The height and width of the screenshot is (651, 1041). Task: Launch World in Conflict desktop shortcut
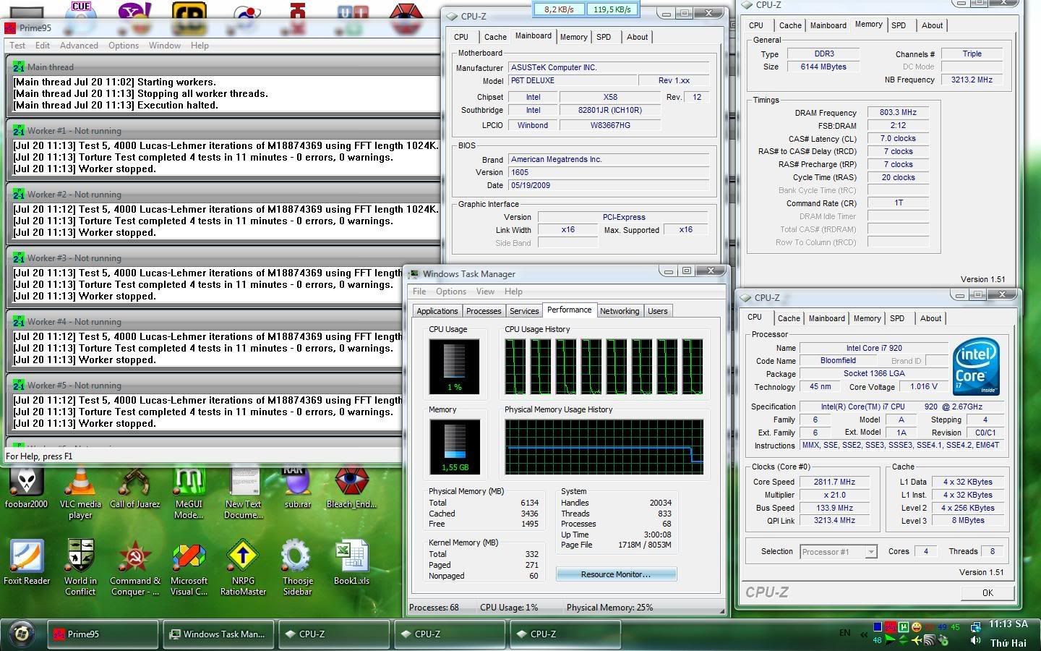[x=80, y=567]
